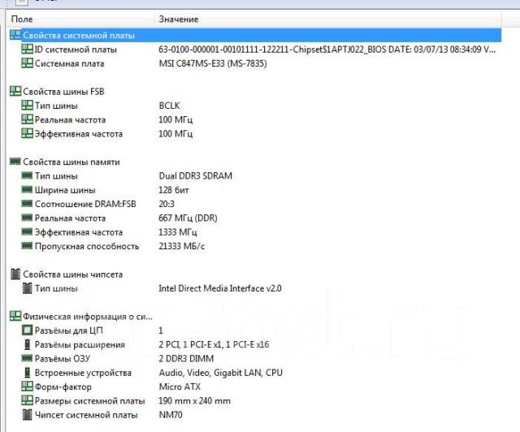
Task: Select the Форм-фактор Micro ATX row
Action: 255,387
